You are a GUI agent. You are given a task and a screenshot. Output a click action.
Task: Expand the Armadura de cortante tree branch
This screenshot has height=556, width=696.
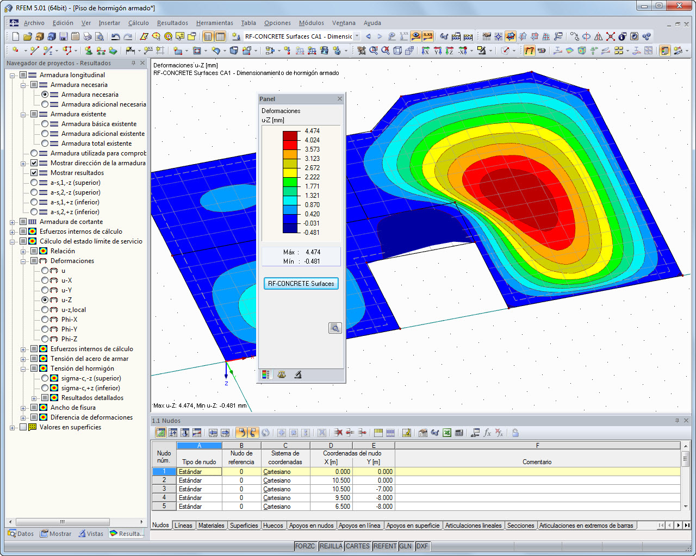[12, 221]
